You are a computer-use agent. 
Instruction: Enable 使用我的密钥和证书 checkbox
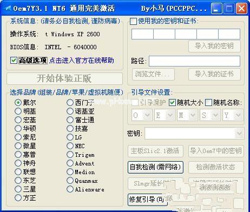tap(133, 21)
